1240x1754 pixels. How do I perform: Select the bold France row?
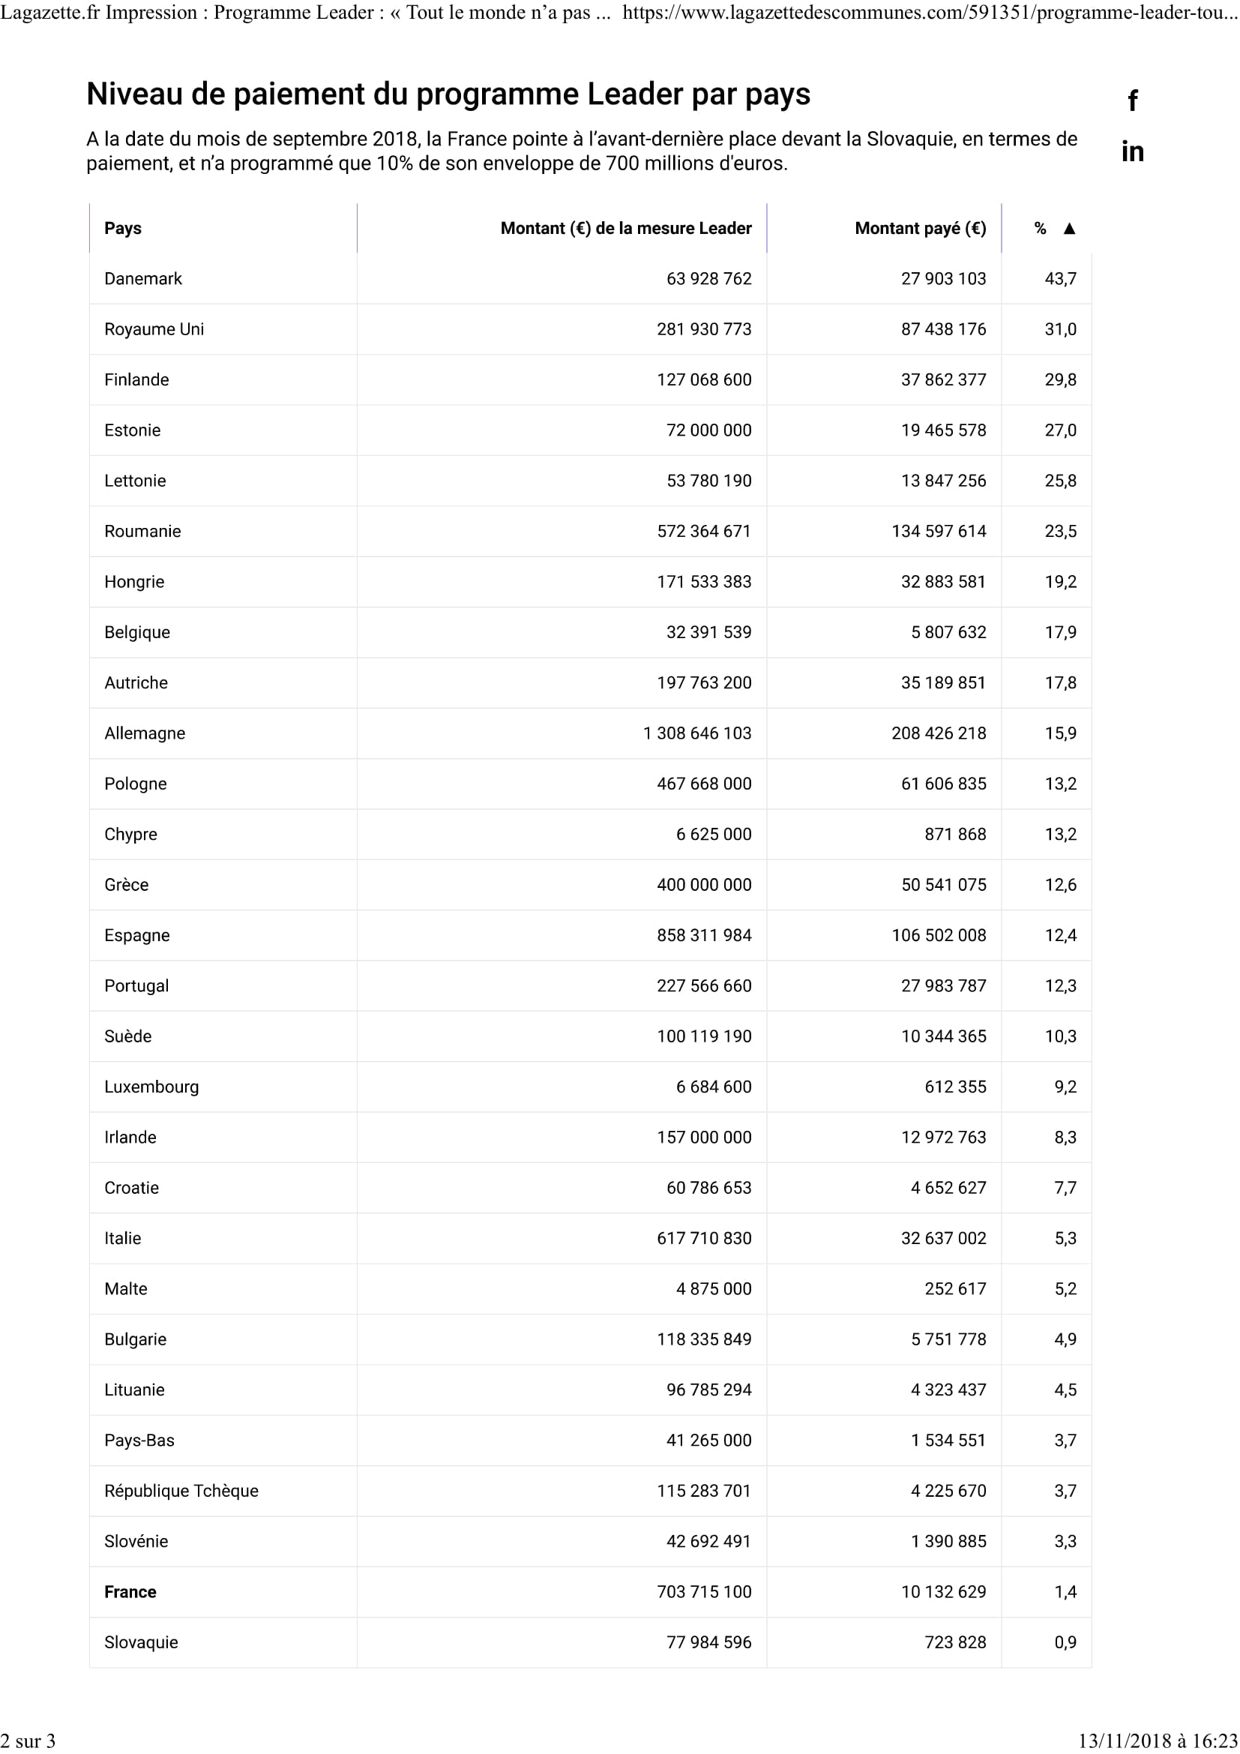coord(590,1592)
